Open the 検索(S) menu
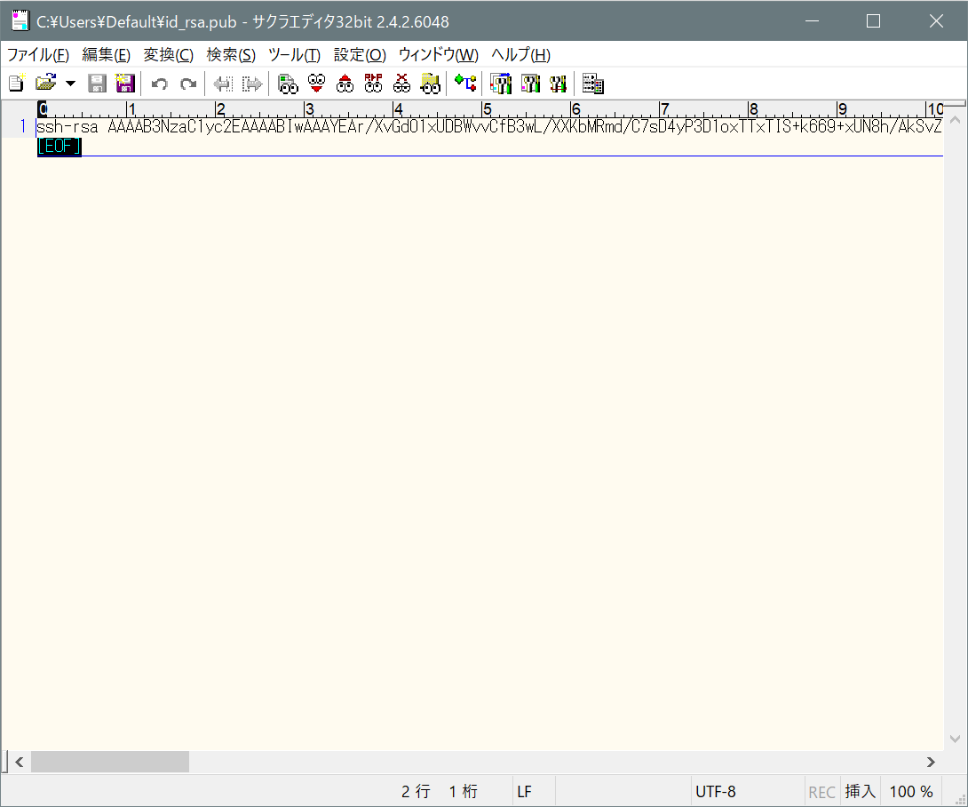The height and width of the screenshot is (807, 968). tap(231, 55)
